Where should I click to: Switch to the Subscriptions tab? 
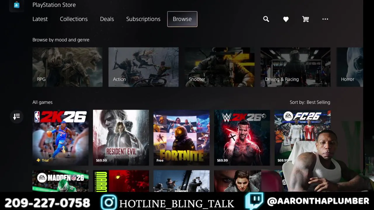click(x=143, y=19)
